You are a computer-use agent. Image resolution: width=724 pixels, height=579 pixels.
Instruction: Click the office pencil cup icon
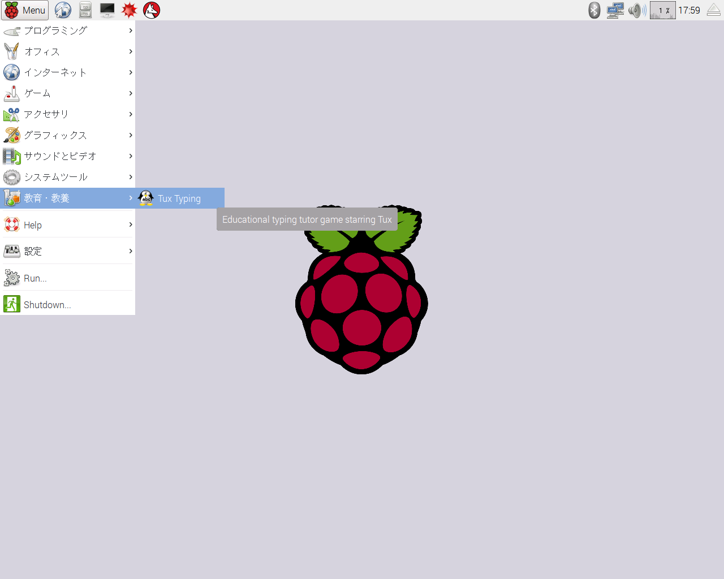(x=11, y=51)
